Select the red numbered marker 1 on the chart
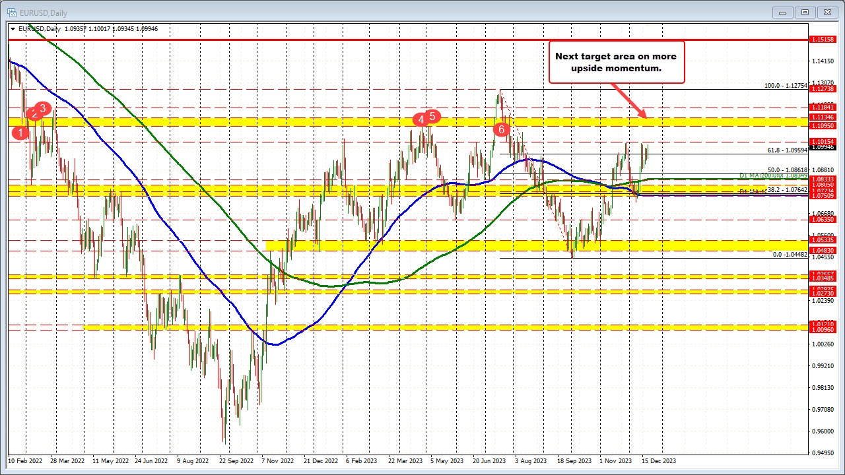Viewport: 845px width, 475px height. (x=20, y=133)
